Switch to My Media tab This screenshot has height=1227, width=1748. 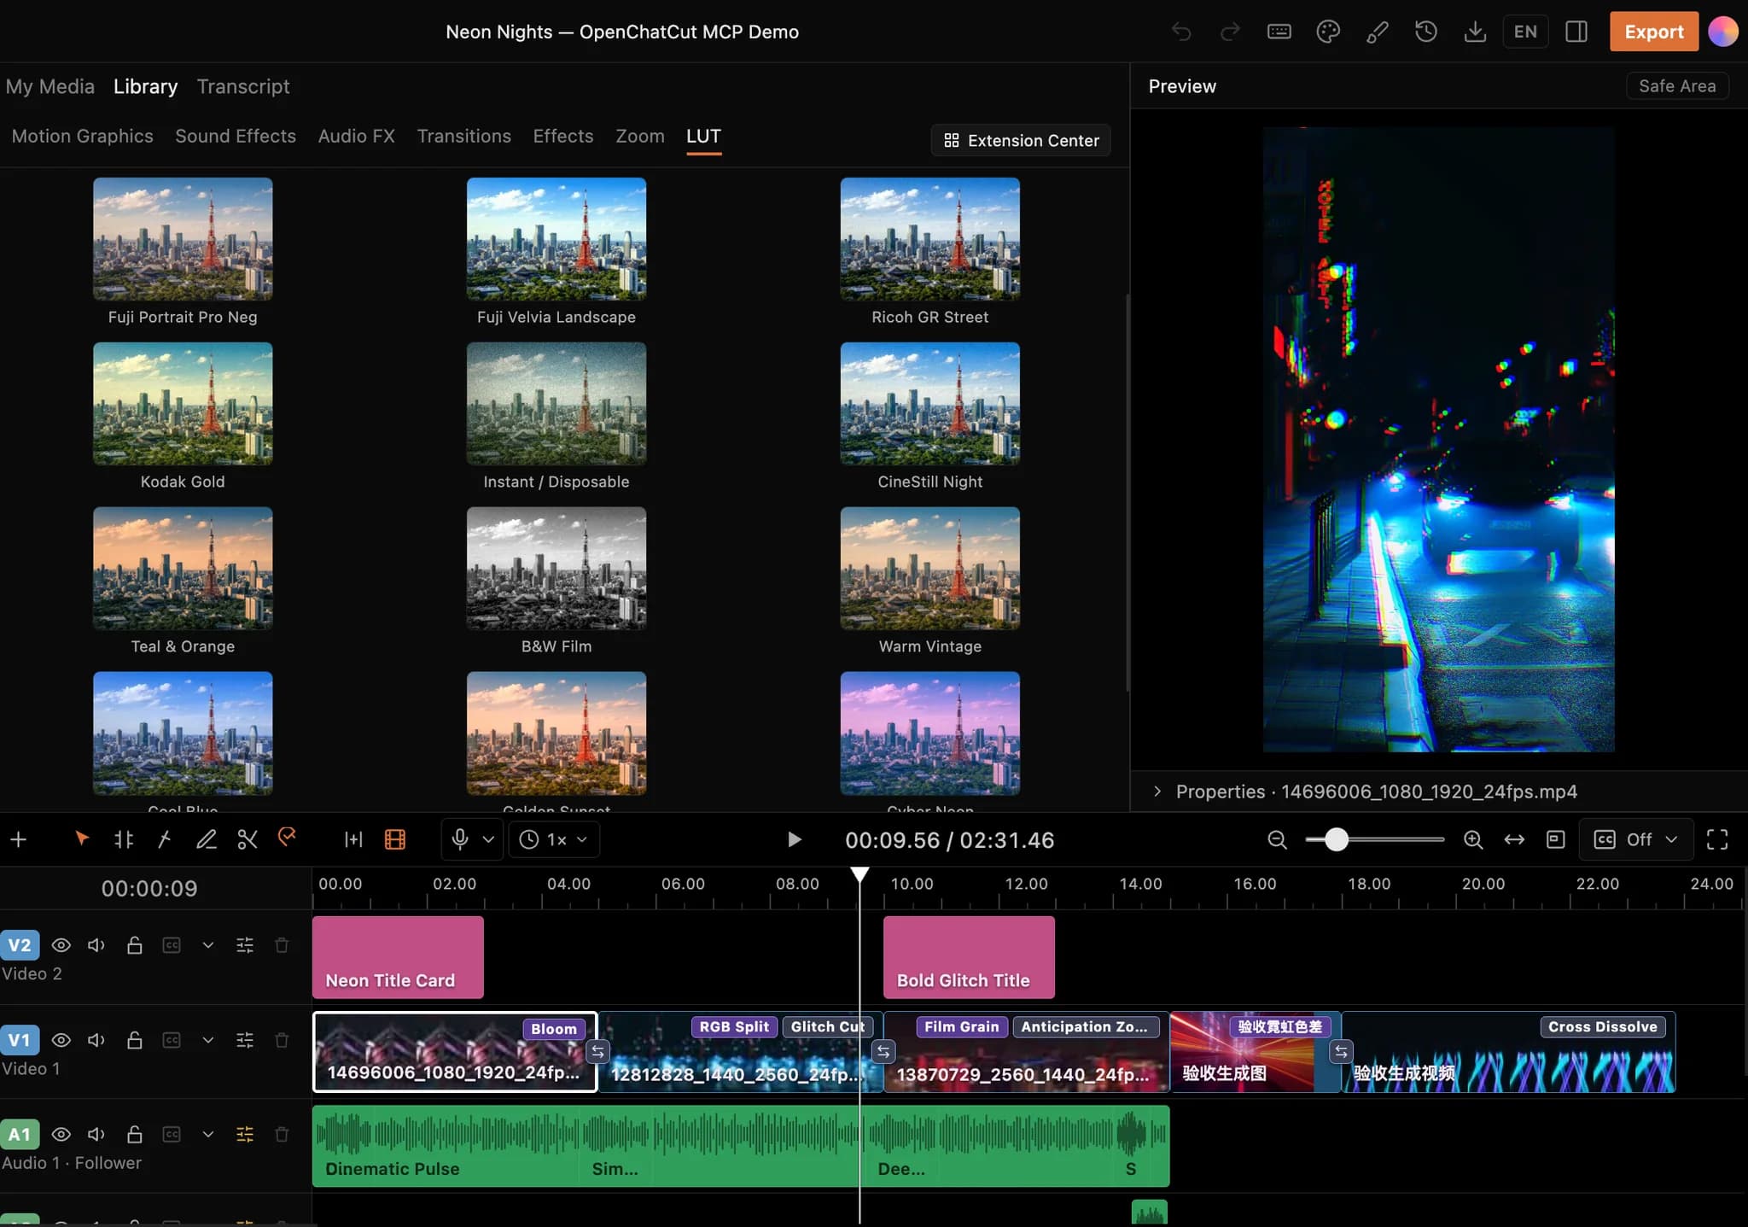[50, 86]
